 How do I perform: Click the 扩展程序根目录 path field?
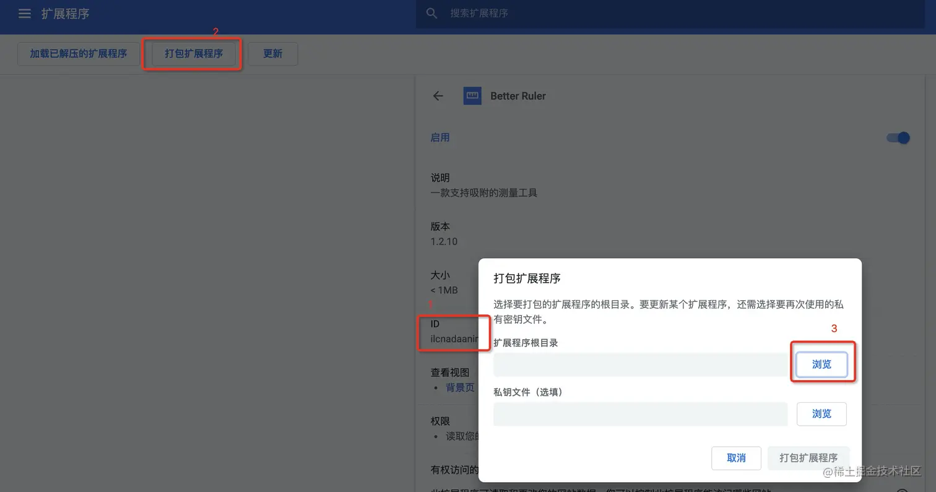coord(640,365)
